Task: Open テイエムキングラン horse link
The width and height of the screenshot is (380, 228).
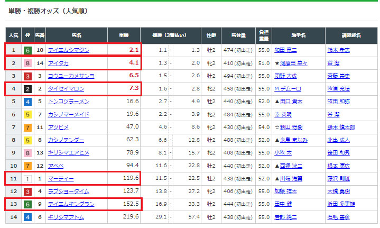Action: (x=71, y=204)
